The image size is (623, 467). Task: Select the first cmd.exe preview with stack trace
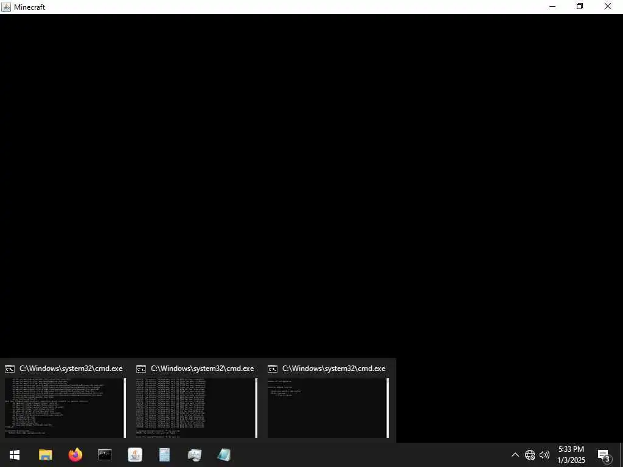(66, 407)
